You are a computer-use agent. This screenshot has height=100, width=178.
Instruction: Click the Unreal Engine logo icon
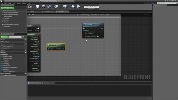(x=1, y=1)
